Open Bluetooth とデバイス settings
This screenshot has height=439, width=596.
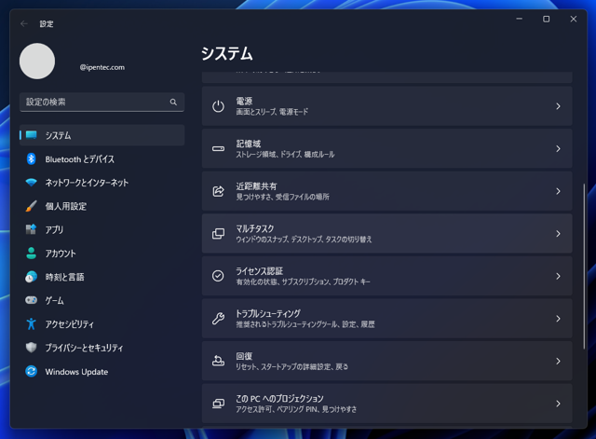[102, 159]
